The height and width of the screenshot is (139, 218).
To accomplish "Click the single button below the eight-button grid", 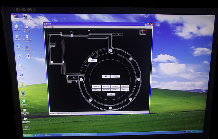I will (111, 94).
